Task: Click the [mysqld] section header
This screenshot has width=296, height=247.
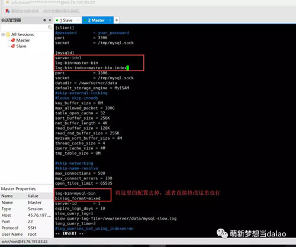Action: [65, 53]
